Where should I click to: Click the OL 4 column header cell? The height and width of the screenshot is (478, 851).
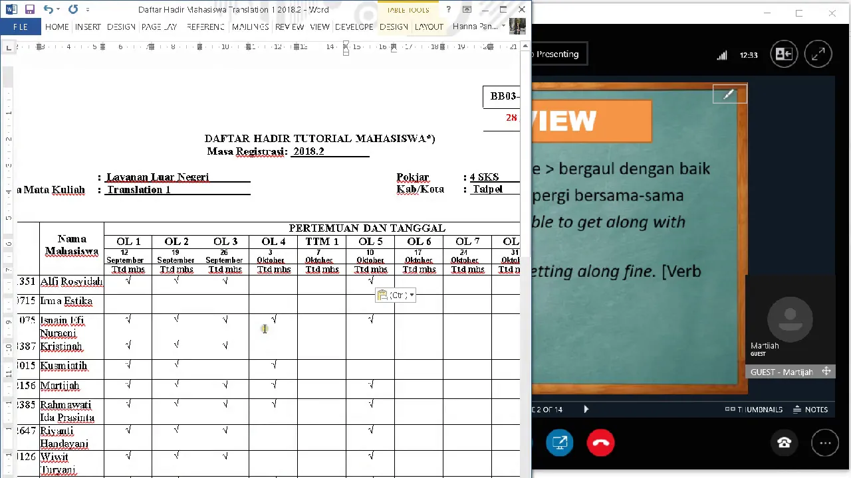[273, 242]
